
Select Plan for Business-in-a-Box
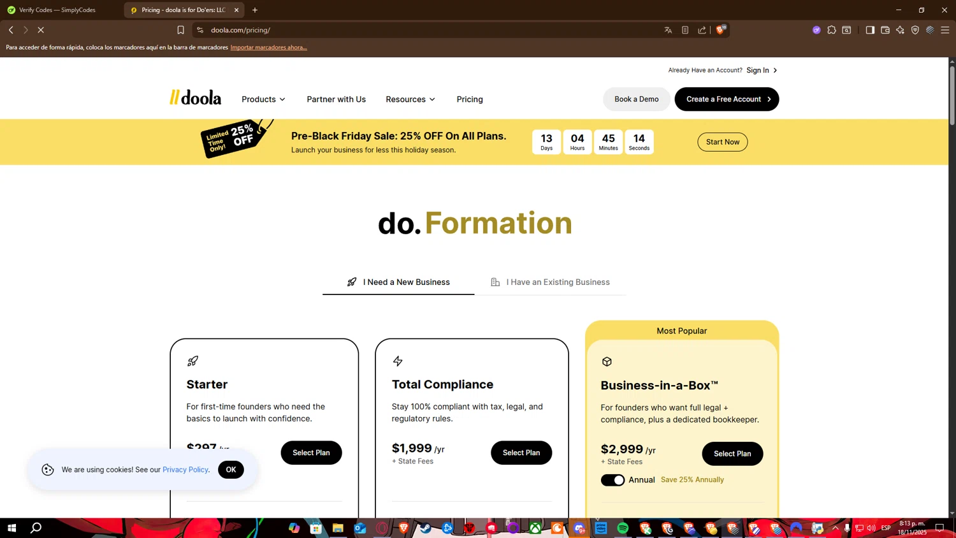[732, 454]
